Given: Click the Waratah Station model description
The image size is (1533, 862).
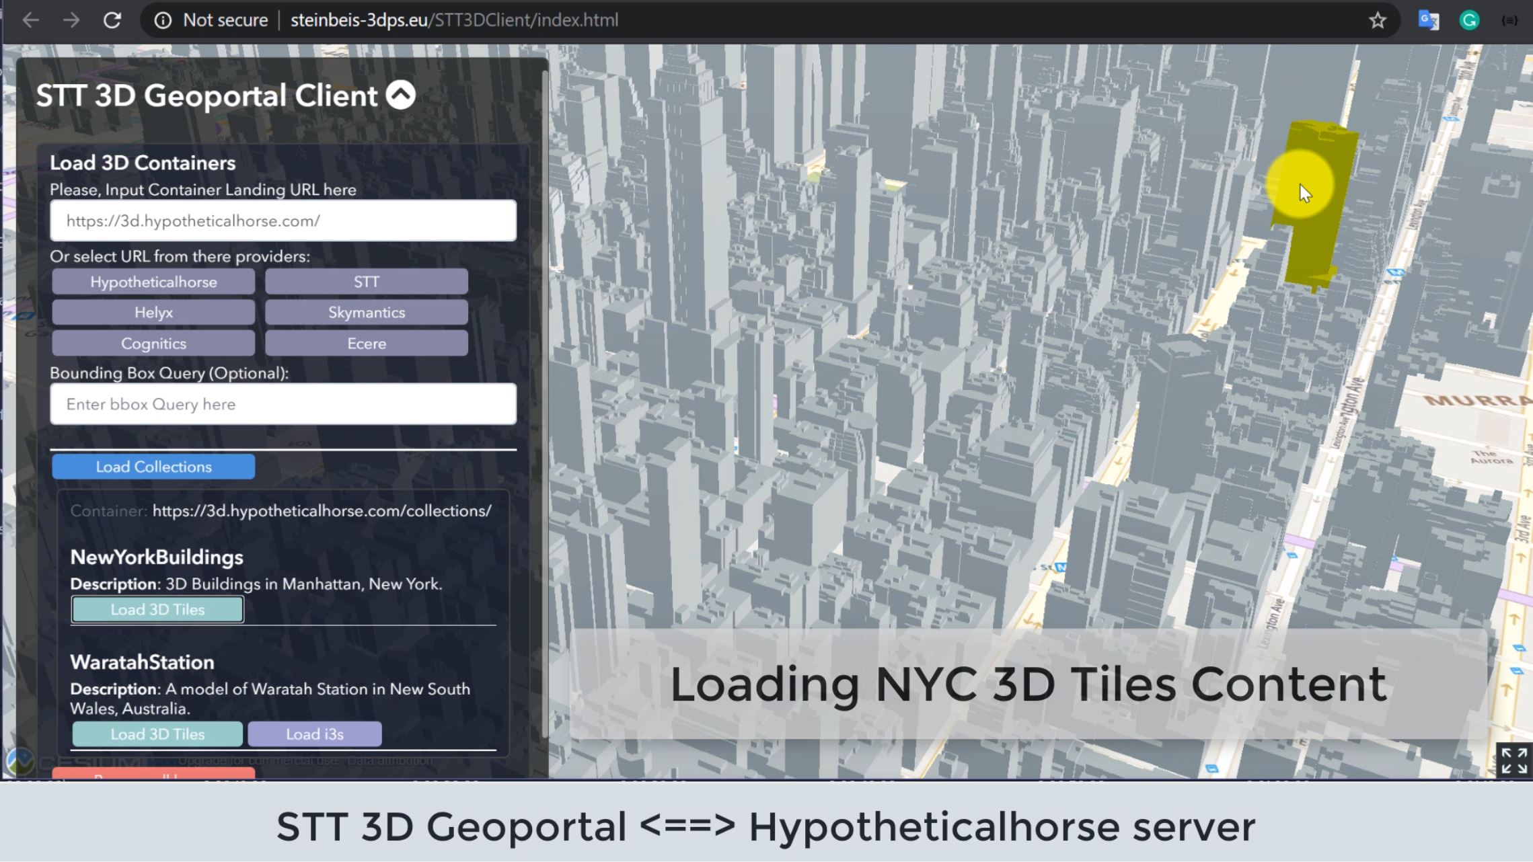Looking at the screenshot, I should [x=270, y=699].
